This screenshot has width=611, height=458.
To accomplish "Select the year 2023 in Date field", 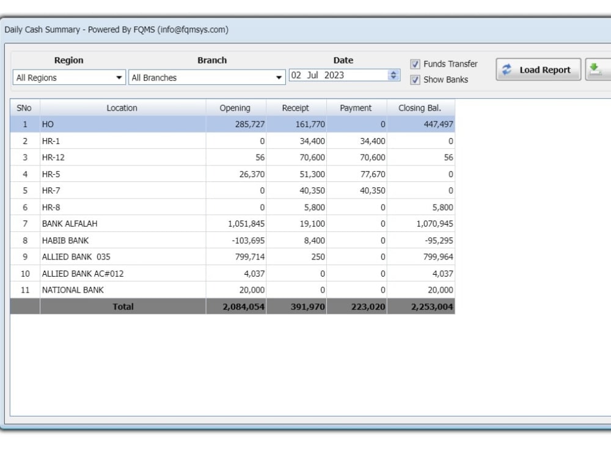I will (334, 75).
